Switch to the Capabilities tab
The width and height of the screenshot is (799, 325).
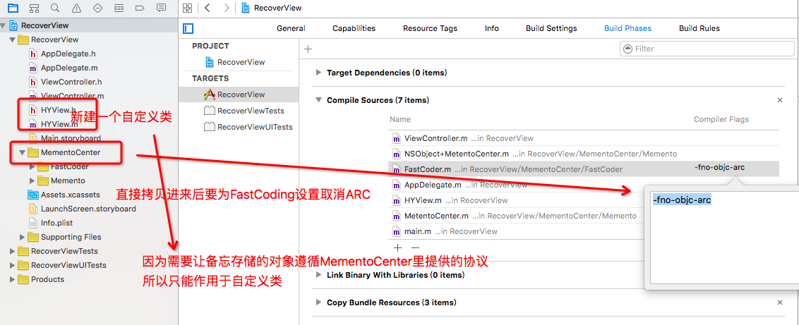[354, 28]
